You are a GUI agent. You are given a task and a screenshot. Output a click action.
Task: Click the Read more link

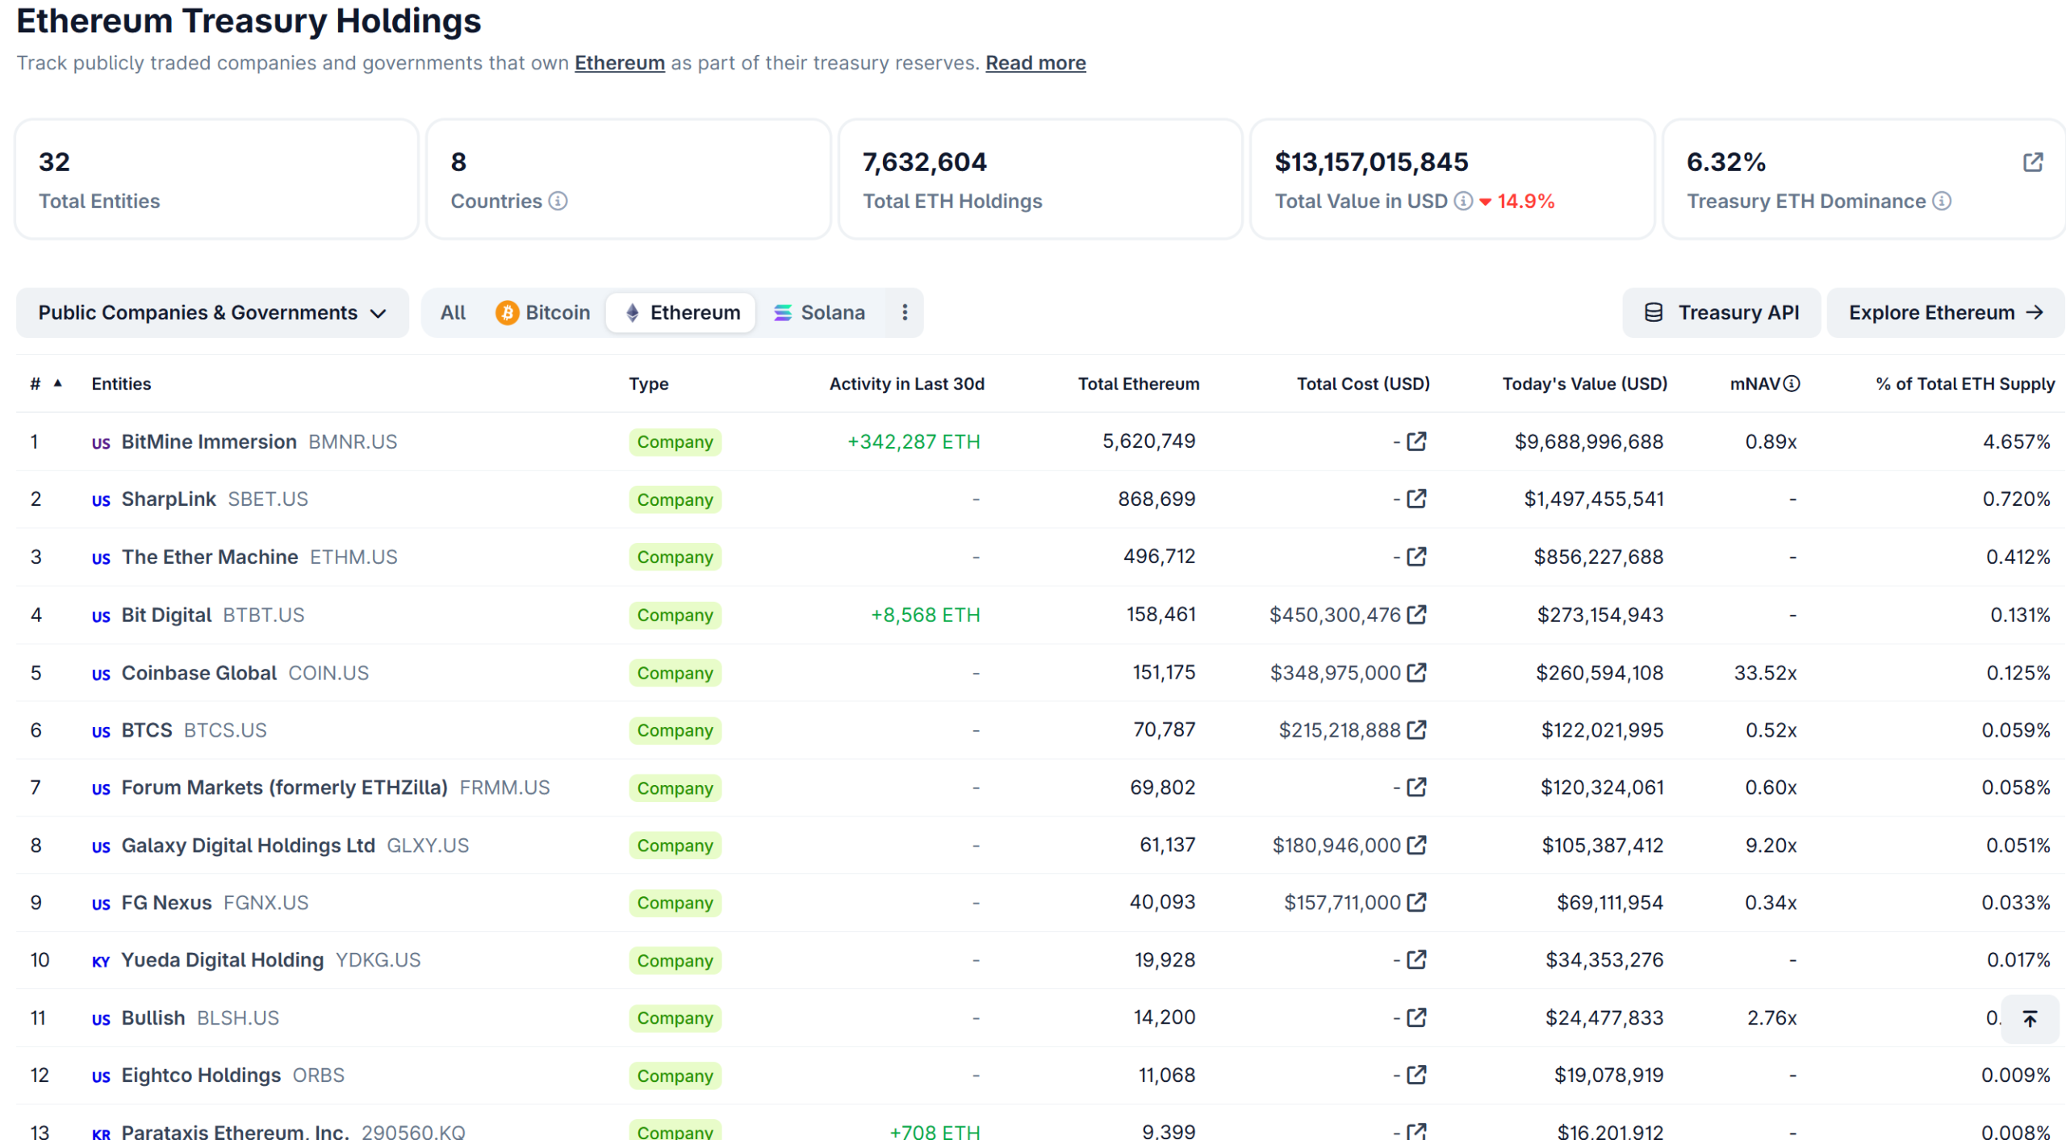click(1035, 63)
